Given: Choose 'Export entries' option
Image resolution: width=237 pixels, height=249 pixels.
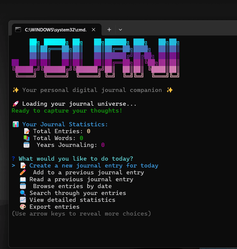Looking at the screenshot, I should click(x=54, y=207).
